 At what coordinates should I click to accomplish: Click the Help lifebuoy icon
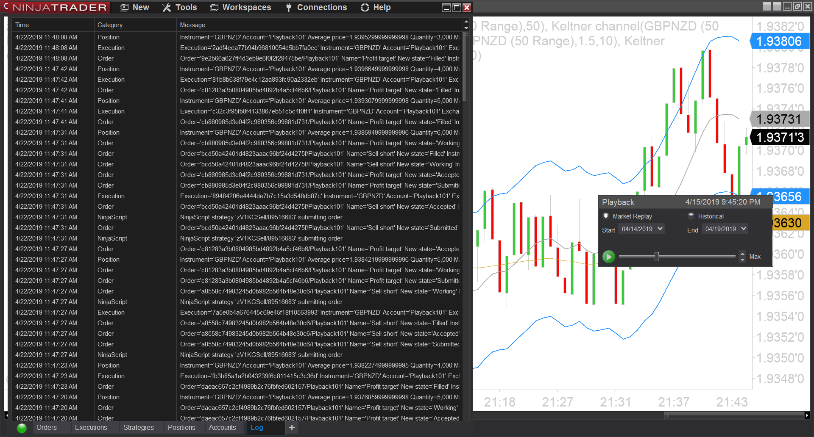[365, 8]
